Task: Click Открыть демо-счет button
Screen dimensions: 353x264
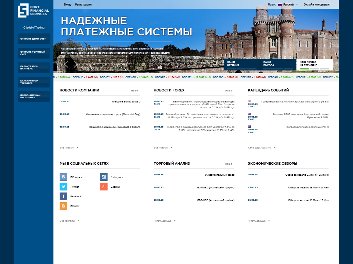Action: [34, 39]
